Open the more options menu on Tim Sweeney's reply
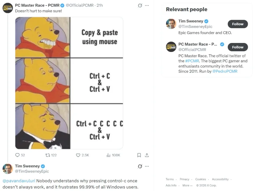The width and height of the screenshot is (262, 191). 147,166
